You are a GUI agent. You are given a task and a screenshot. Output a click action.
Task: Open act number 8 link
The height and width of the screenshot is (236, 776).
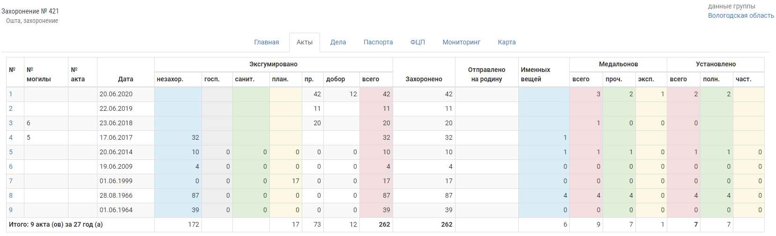(11, 195)
